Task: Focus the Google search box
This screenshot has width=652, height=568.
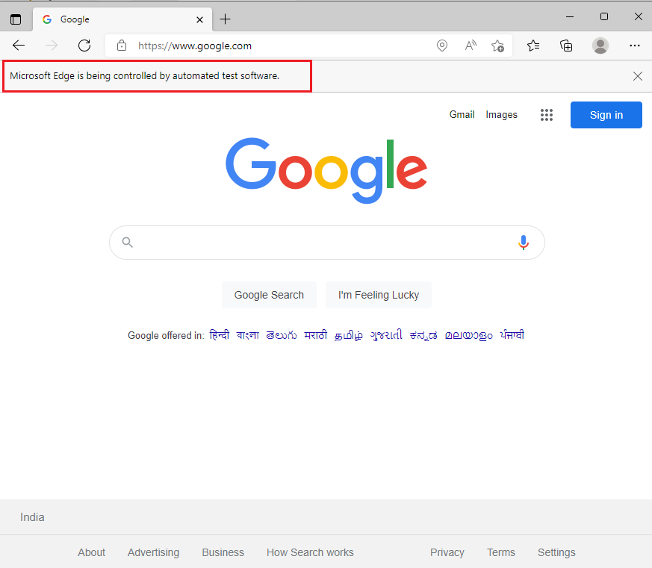Action: coord(327,243)
